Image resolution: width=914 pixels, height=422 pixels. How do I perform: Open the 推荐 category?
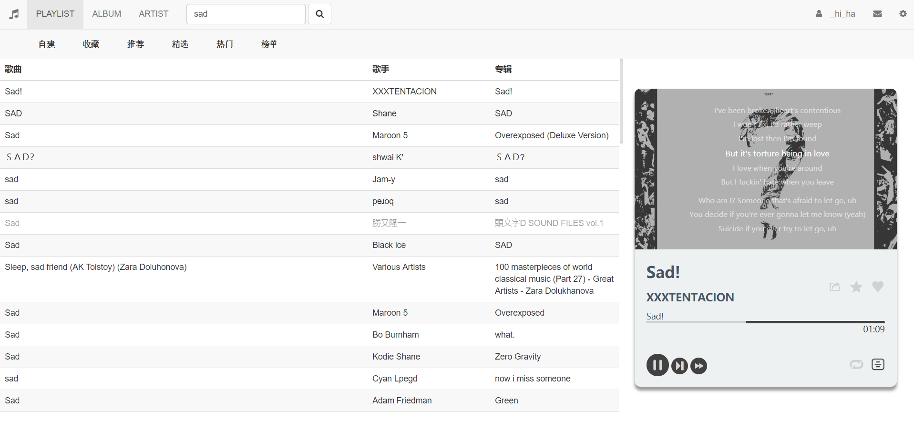(x=135, y=44)
